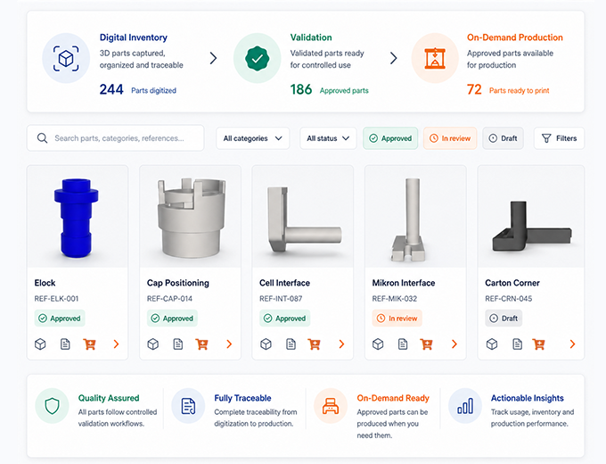Viewport: 606px width, 464px height.
Task: Click the Digital Inventory scan cube icon
Action: pos(66,58)
